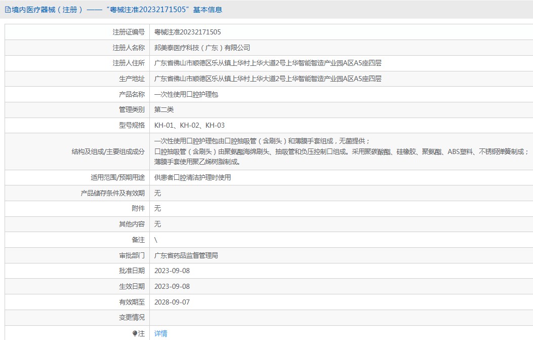Image resolution: width=533 pixels, height=340 pixels.
Task: Click management category value 第二类
Action: [x=164, y=109]
